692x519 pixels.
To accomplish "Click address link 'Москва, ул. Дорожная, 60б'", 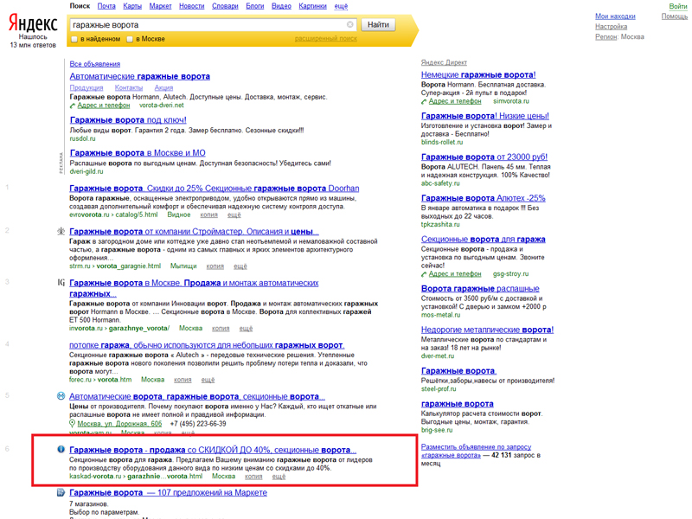I will (x=119, y=424).
